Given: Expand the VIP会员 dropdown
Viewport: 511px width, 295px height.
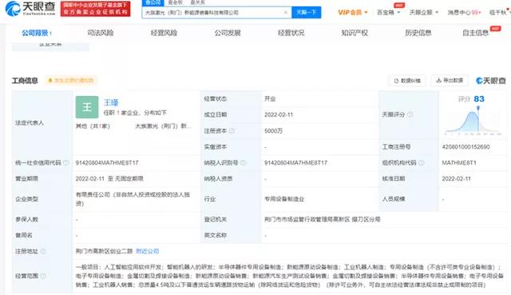Looking at the screenshot, I should tap(353, 13).
